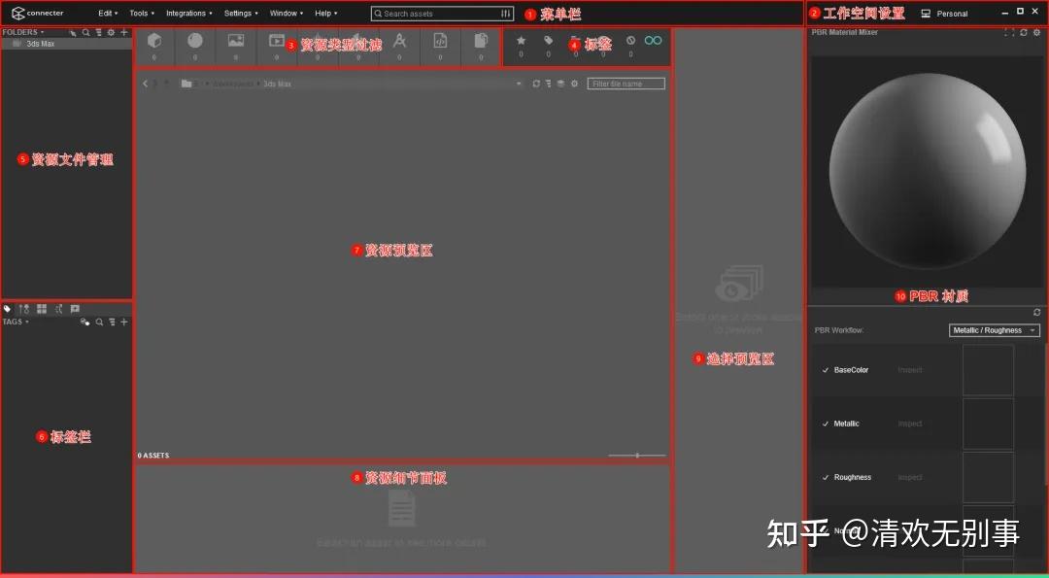Viewport: 1049px width, 578px height.
Task: Disable the Roughness map checkbox
Action: click(x=825, y=477)
